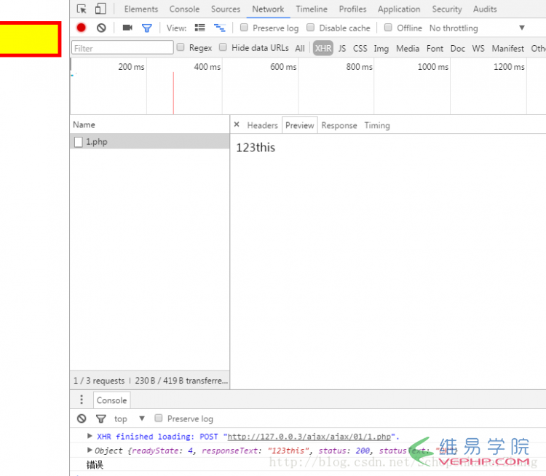Click the 错误 console message

point(95,464)
